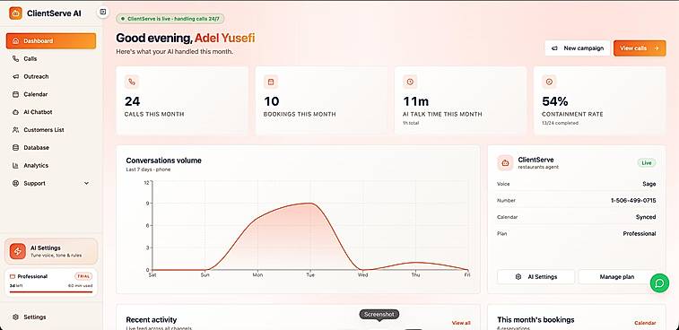Viewport: 679px width, 330px height.
Task: Click the lightning bolt icon on the AI Settings card
Action: 18,251
